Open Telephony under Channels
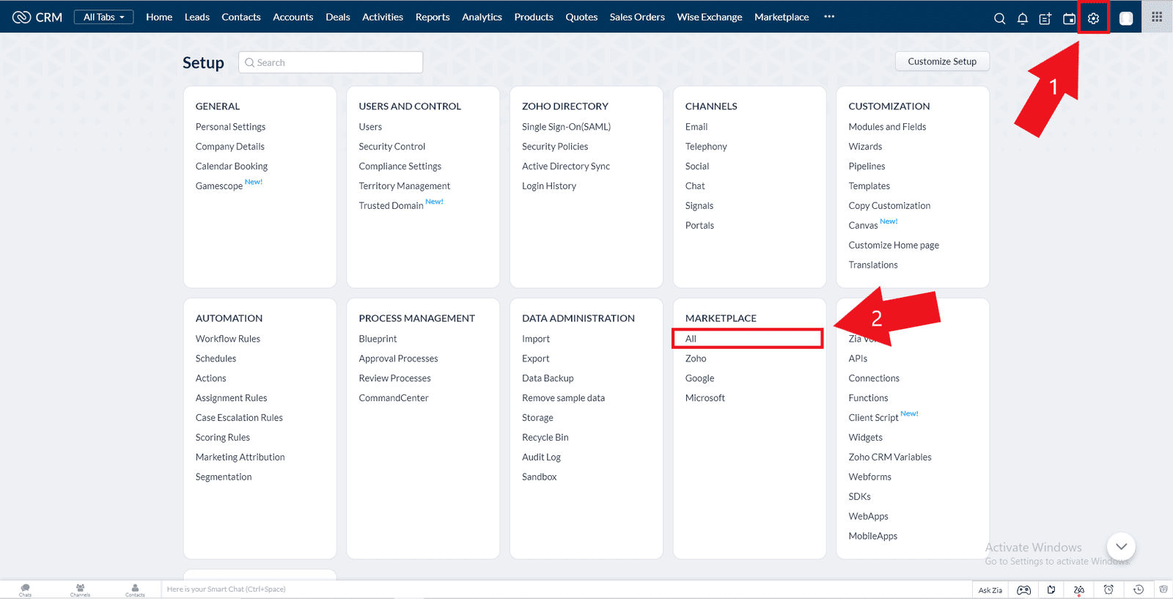 (x=706, y=147)
